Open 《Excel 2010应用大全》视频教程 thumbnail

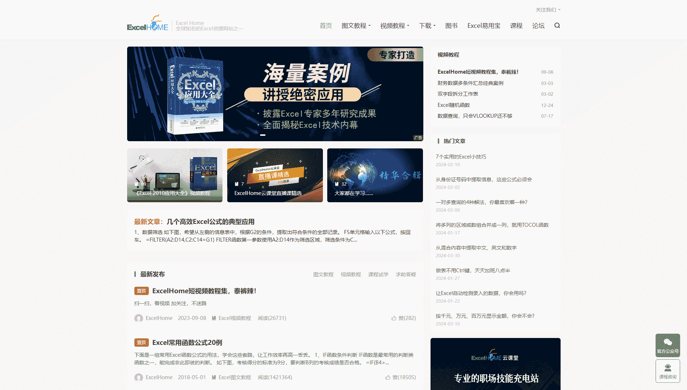175,175
